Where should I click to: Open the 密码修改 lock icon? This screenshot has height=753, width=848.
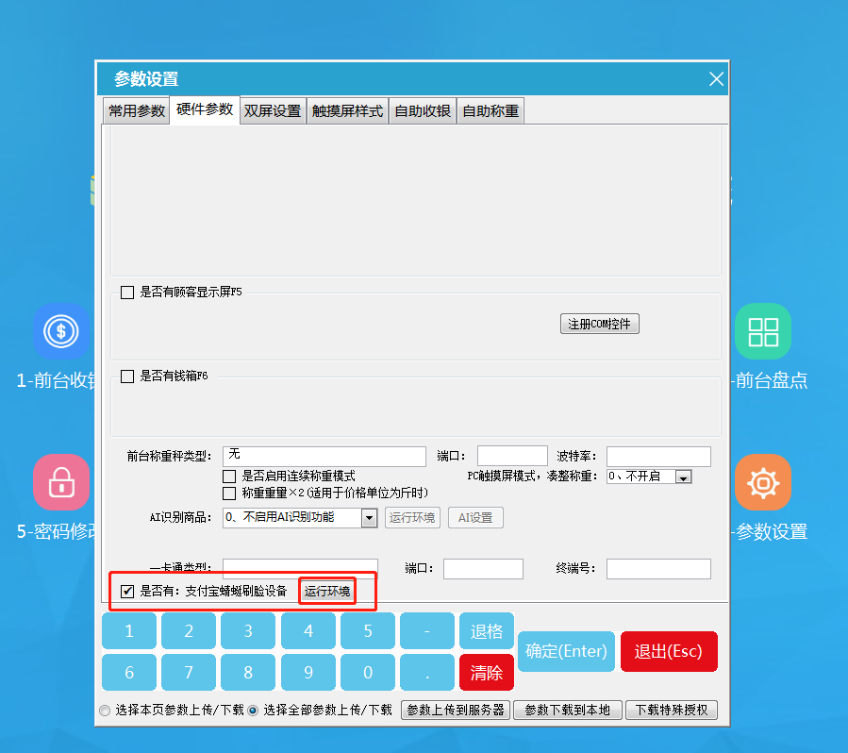[62, 482]
